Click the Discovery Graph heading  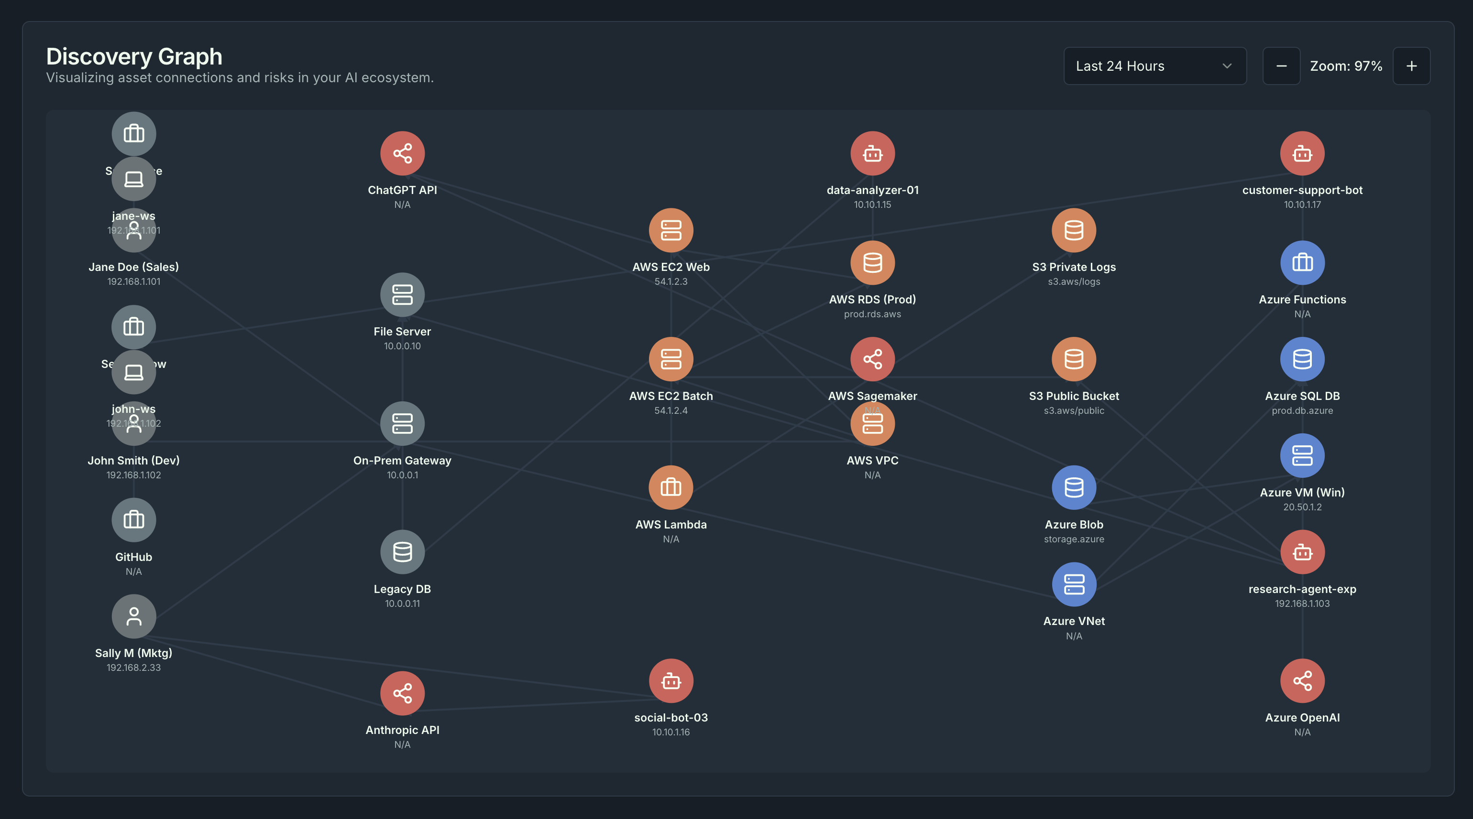click(134, 56)
